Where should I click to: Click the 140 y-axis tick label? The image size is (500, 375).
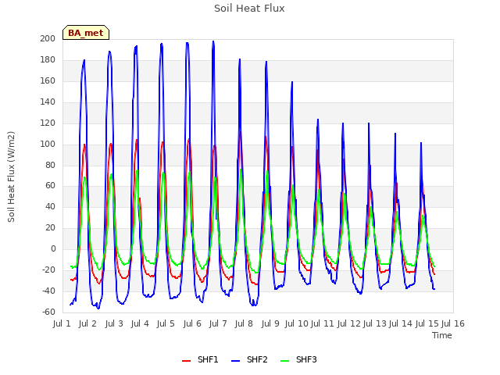[48, 102]
